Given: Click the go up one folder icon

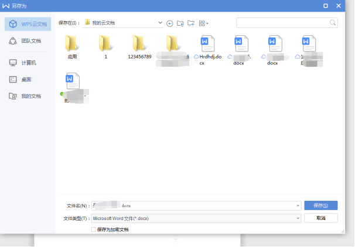Looking at the screenshot, I should [x=180, y=23].
